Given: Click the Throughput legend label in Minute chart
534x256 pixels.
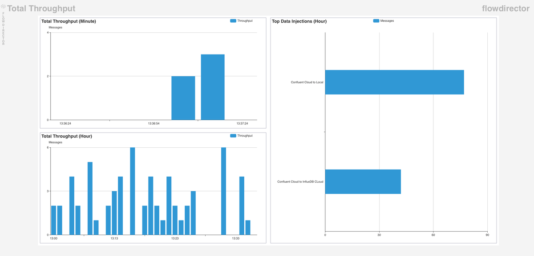Looking at the screenshot, I should coord(245,21).
